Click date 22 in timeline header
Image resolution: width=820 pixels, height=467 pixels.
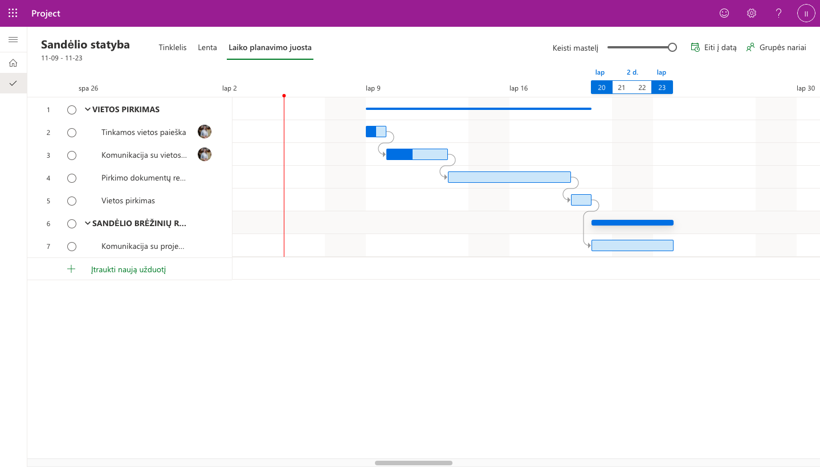tap(642, 88)
